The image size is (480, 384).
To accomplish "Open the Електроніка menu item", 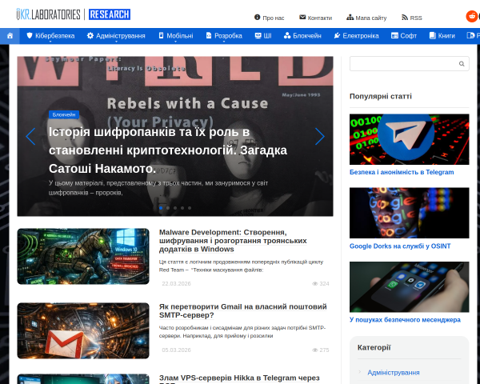I will (x=356, y=36).
